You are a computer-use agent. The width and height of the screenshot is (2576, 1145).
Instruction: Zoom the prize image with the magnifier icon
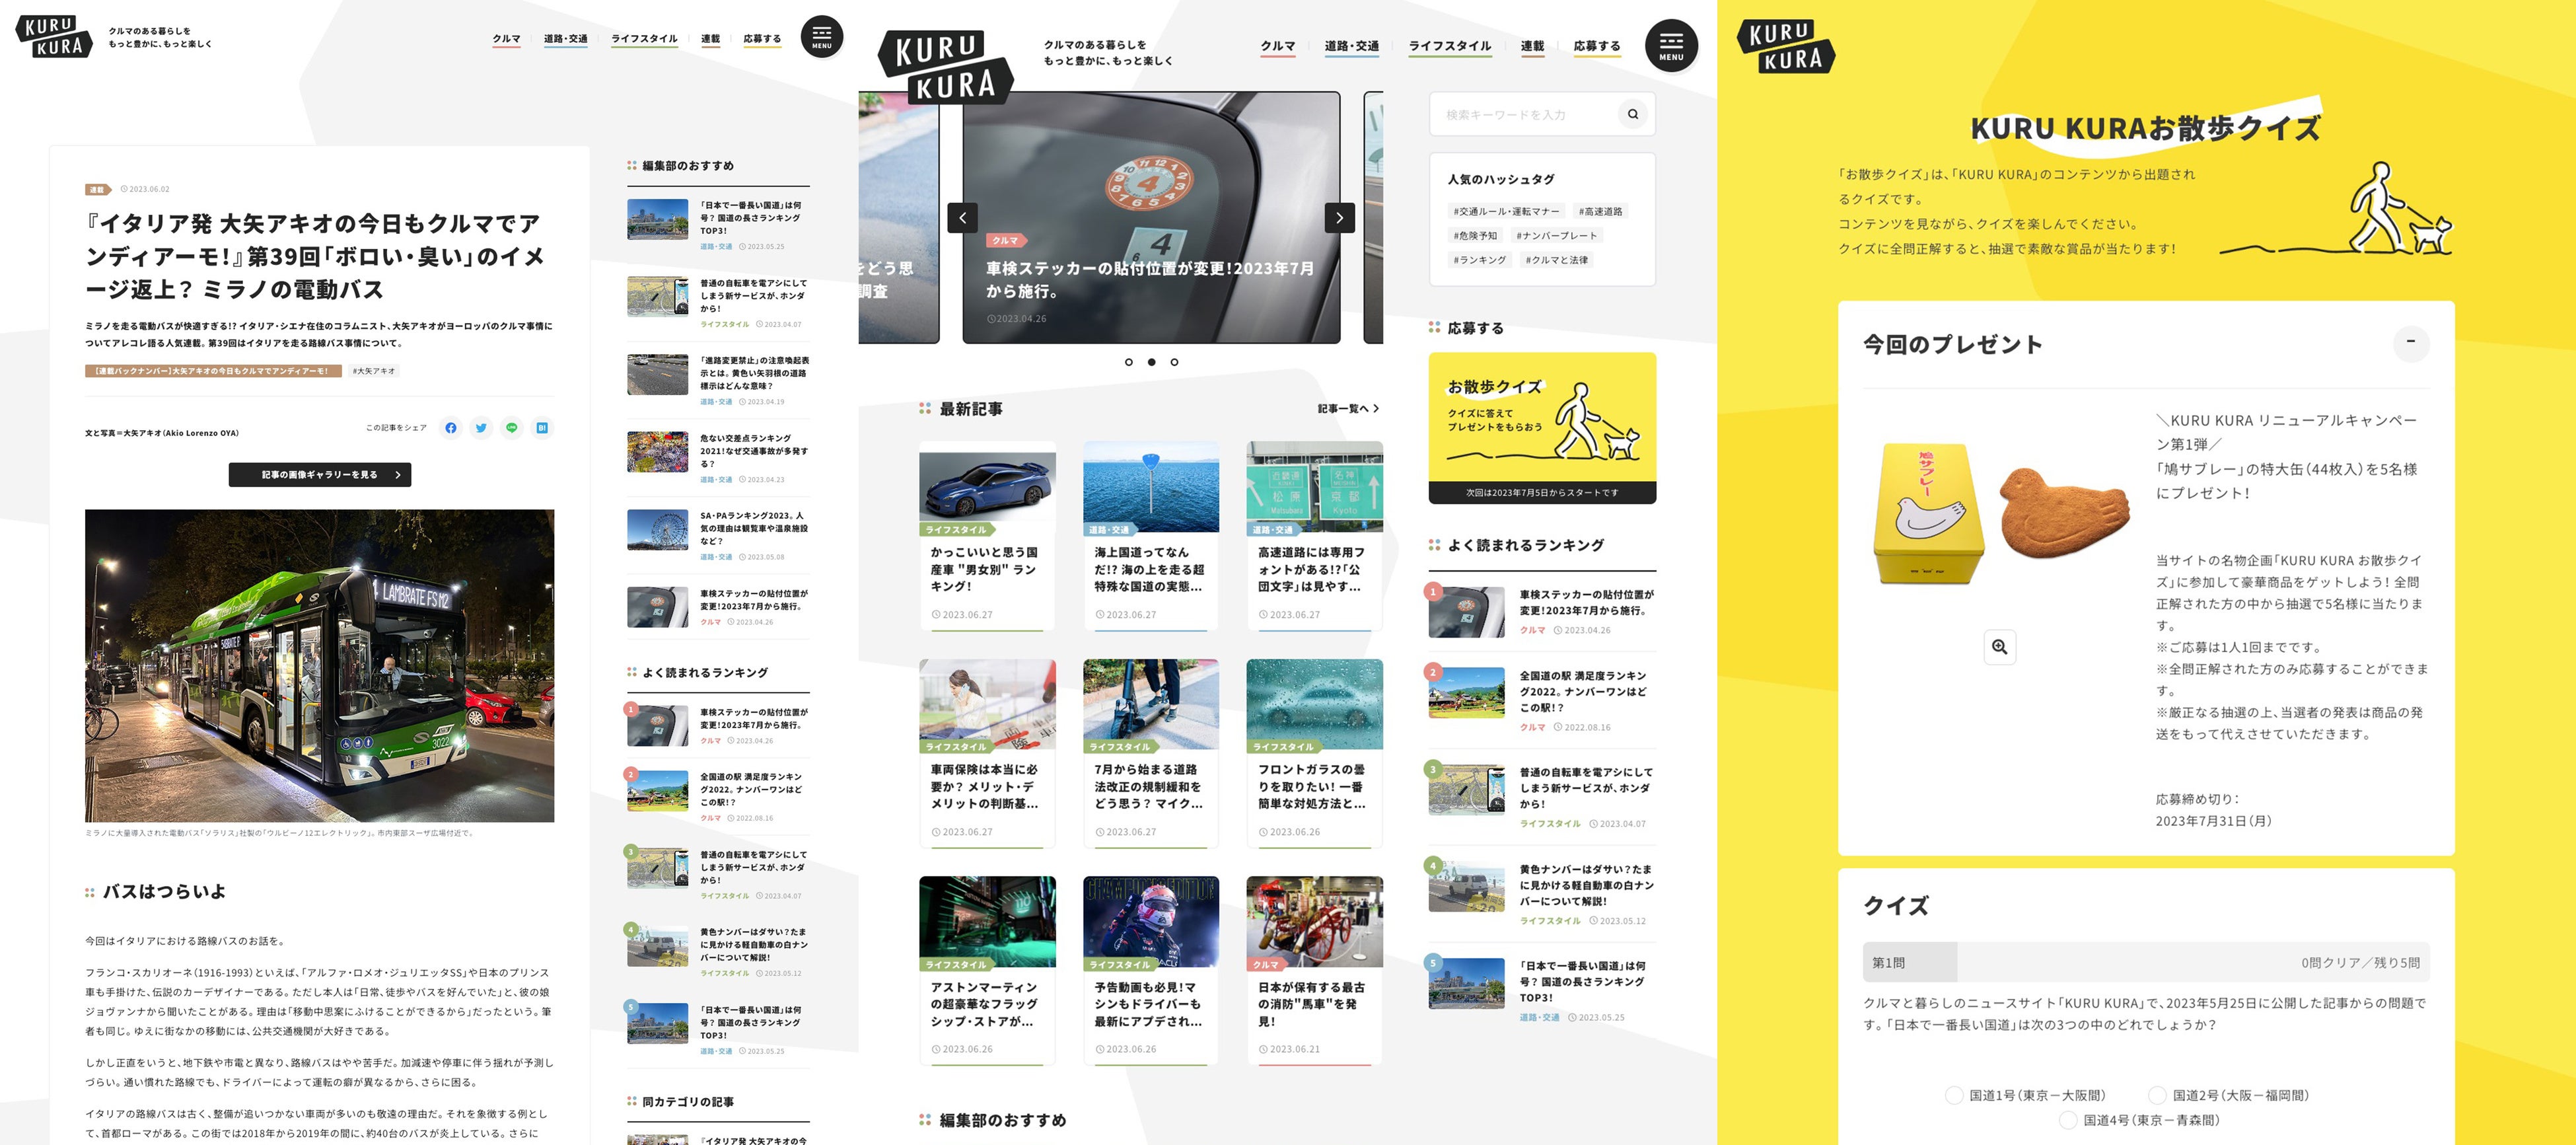[x=1999, y=647]
